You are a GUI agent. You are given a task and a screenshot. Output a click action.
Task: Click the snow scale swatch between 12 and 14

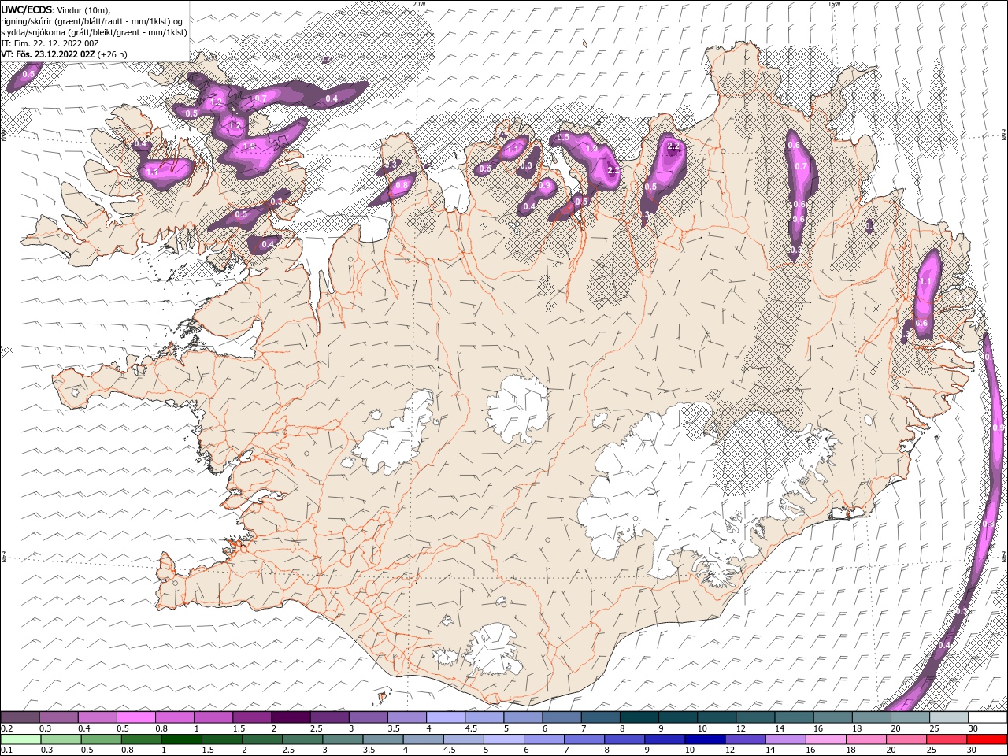pos(755,717)
